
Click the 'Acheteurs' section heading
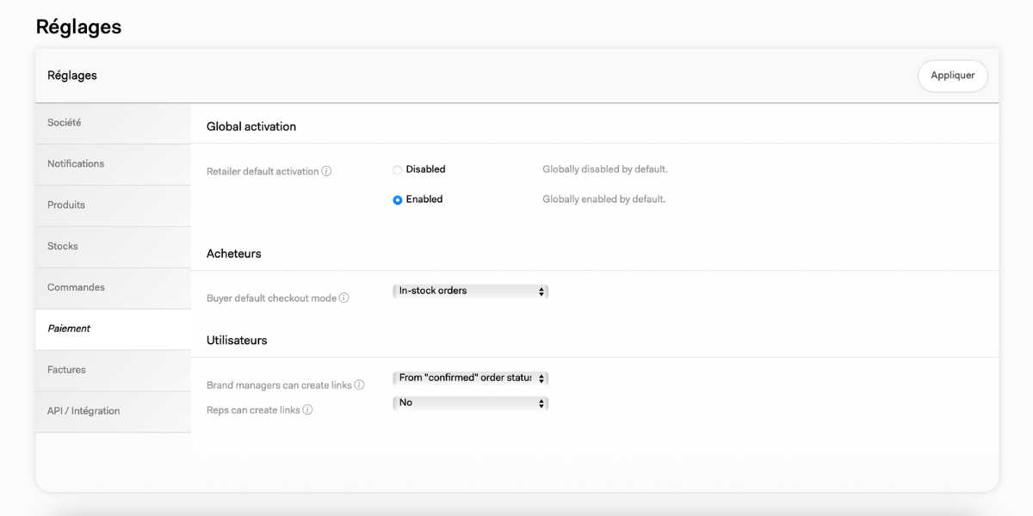234,254
